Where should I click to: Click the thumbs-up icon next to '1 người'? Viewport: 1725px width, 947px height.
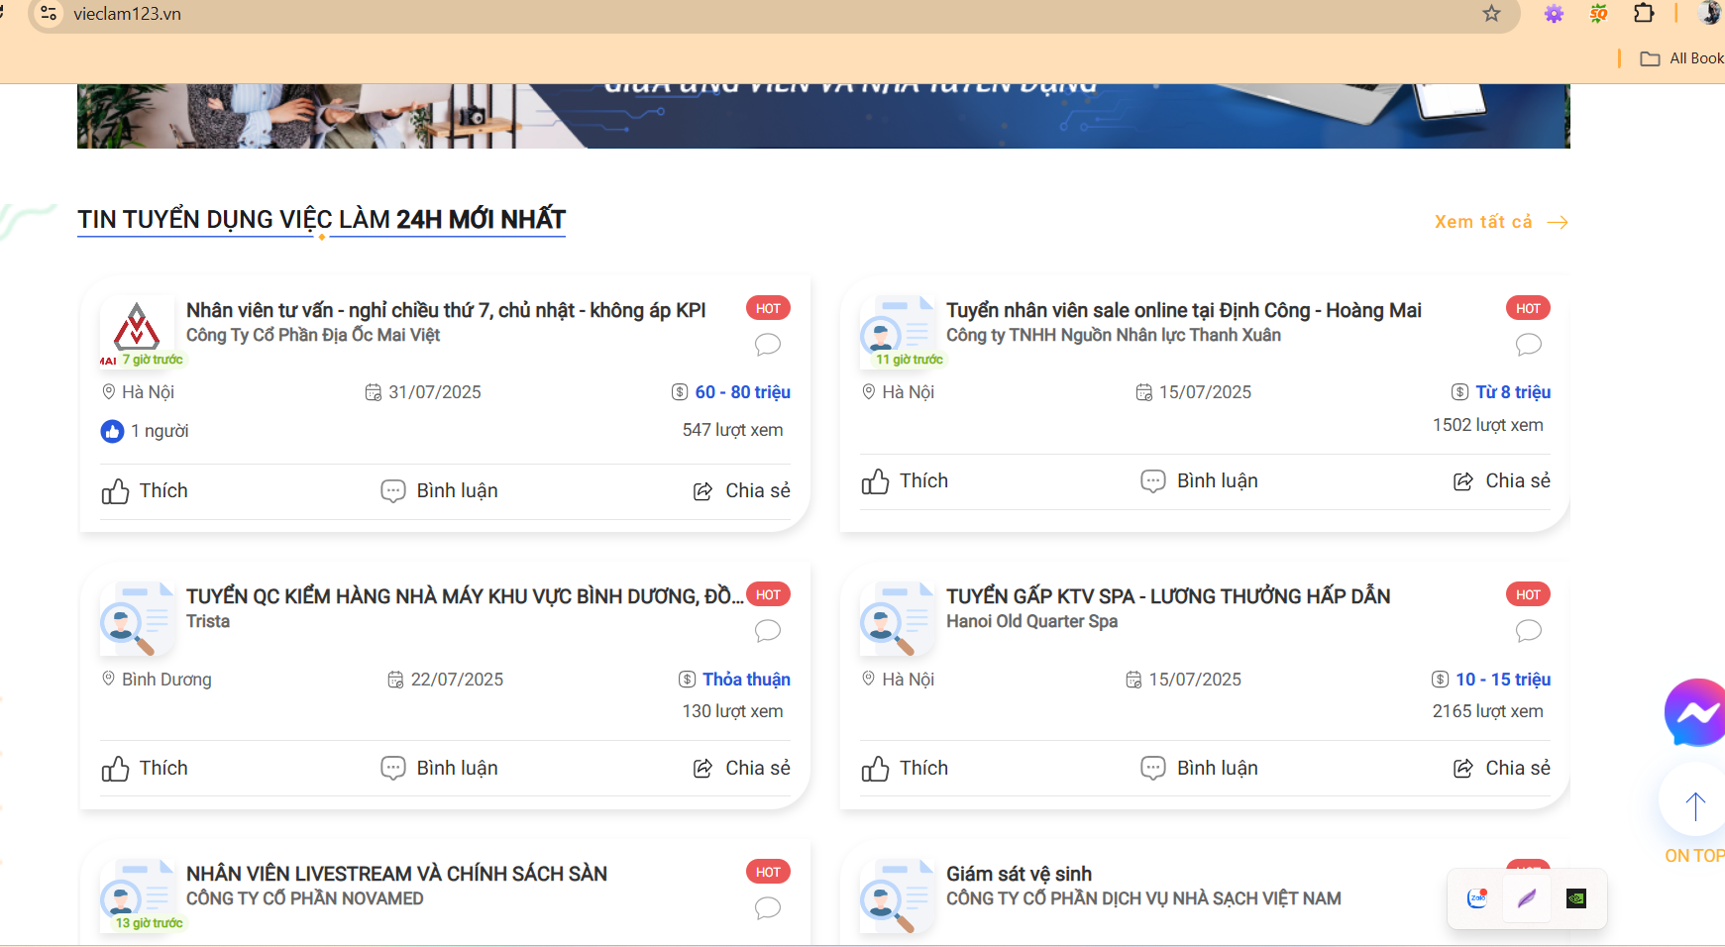[x=112, y=431]
